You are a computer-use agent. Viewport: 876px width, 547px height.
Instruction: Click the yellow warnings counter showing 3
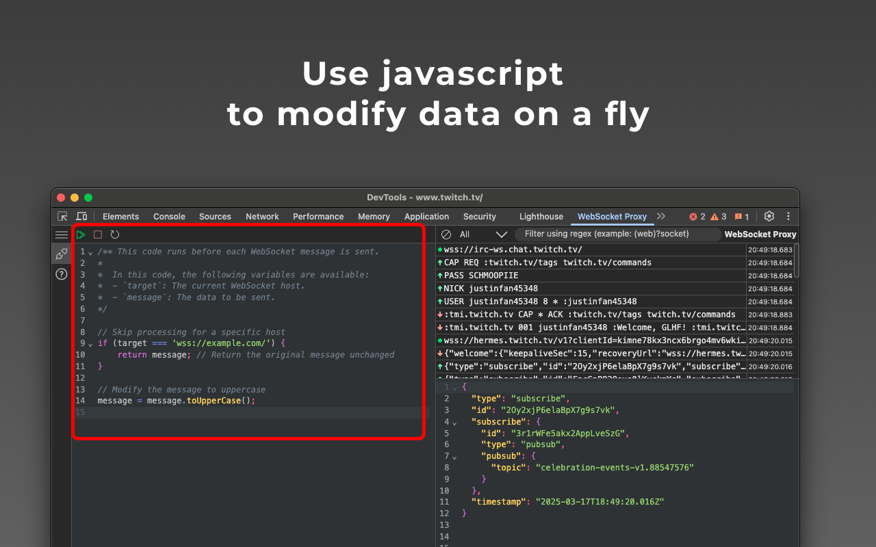(719, 217)
